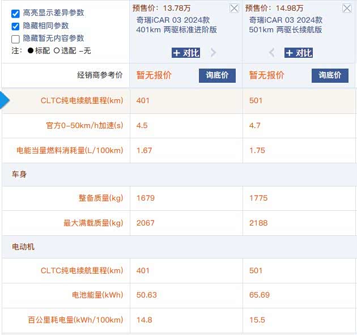Remove the 501km 两驱长续航版 car column

point(347,8)
